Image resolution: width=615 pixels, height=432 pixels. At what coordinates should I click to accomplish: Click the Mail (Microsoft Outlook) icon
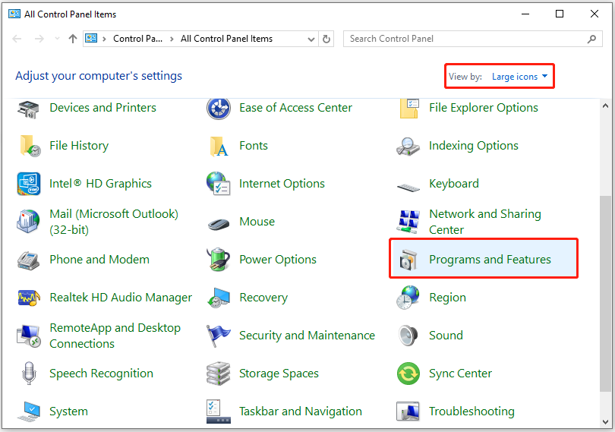pos(28,221)
